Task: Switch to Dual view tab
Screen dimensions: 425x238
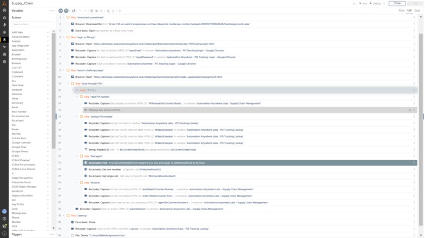Action: pos(417,11)
